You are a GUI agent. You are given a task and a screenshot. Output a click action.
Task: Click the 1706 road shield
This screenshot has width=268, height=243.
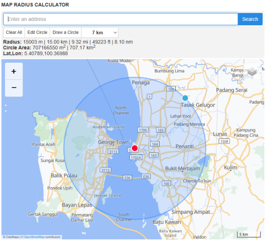coord(143,130)
